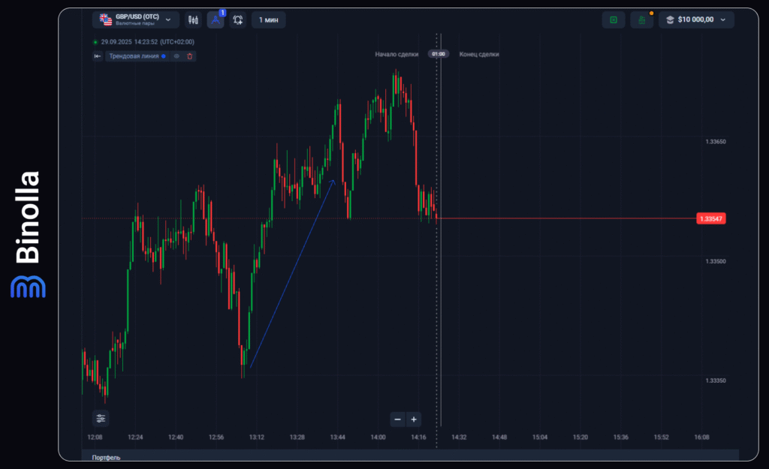Open the candlestick chart type selector
Viewport: 769px width, 469px height.
pos(193,20)
